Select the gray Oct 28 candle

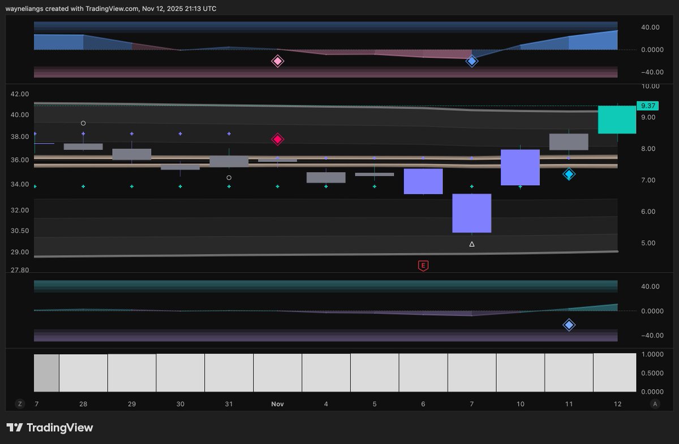(83, 147)
